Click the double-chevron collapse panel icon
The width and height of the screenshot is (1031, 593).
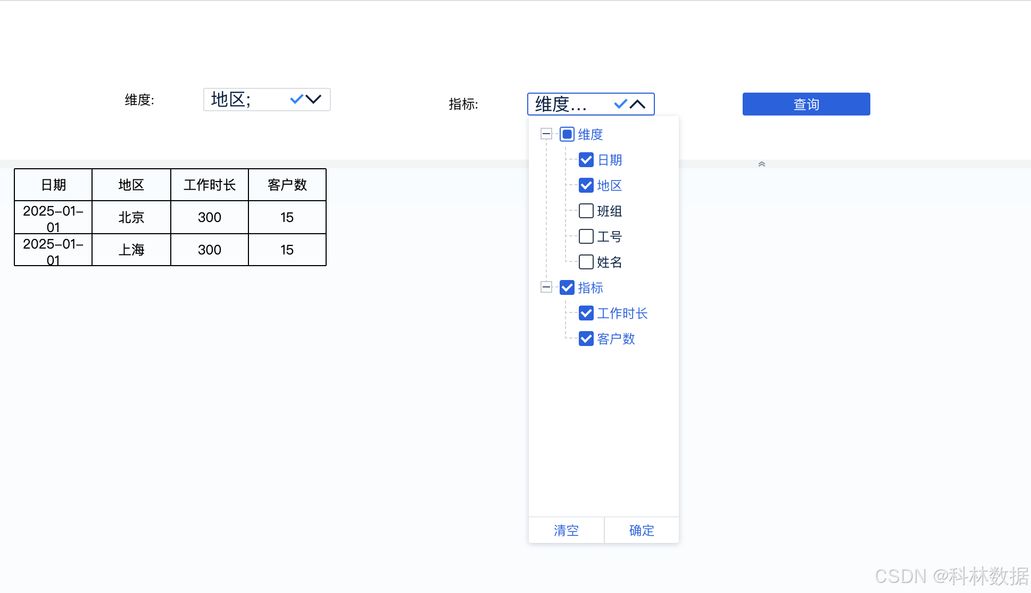[x=761, y=164]
